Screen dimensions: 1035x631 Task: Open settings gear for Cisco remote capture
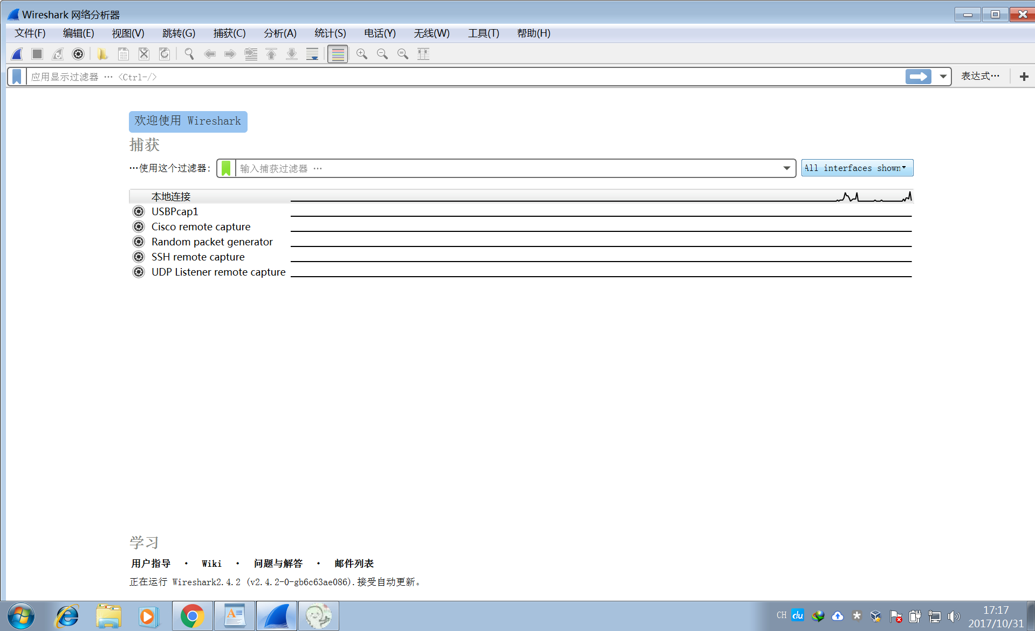[139, 227]
